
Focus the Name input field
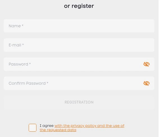(x=79, y=26)
